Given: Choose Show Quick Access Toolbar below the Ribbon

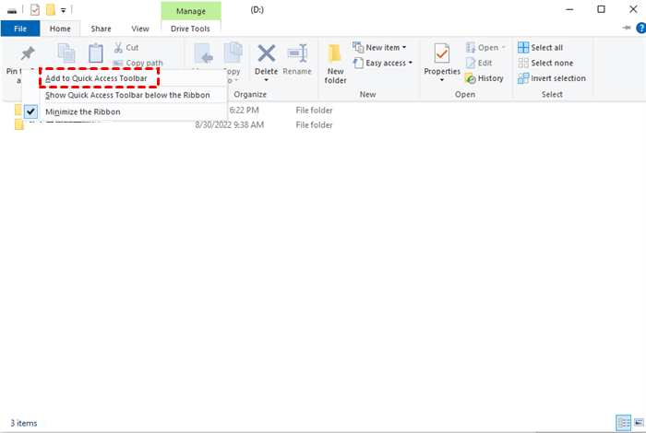Looking at the screenshot, I should pos(127,95).
